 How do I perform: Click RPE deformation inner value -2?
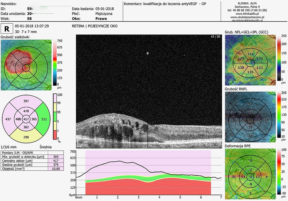click(x=250, y=169)
